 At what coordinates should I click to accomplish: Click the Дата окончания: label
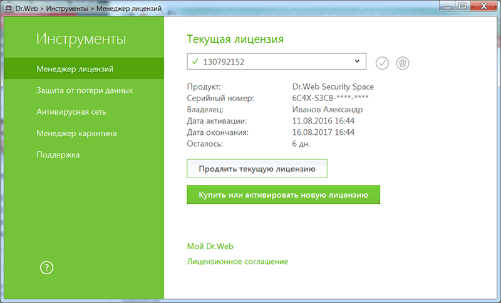click(x=217, y=132)
